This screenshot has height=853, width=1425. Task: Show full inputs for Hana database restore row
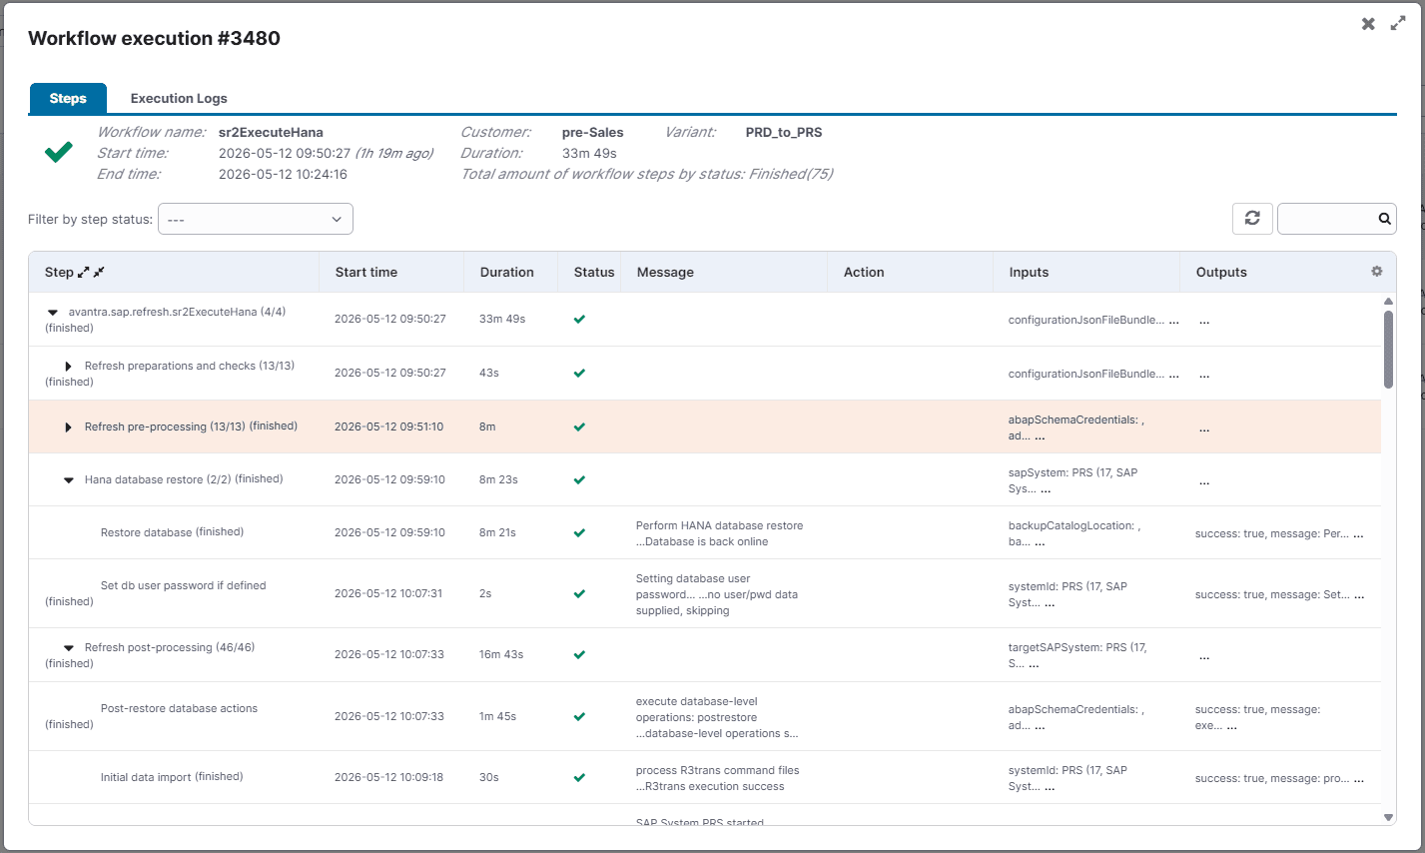[x=1046, y=489]
